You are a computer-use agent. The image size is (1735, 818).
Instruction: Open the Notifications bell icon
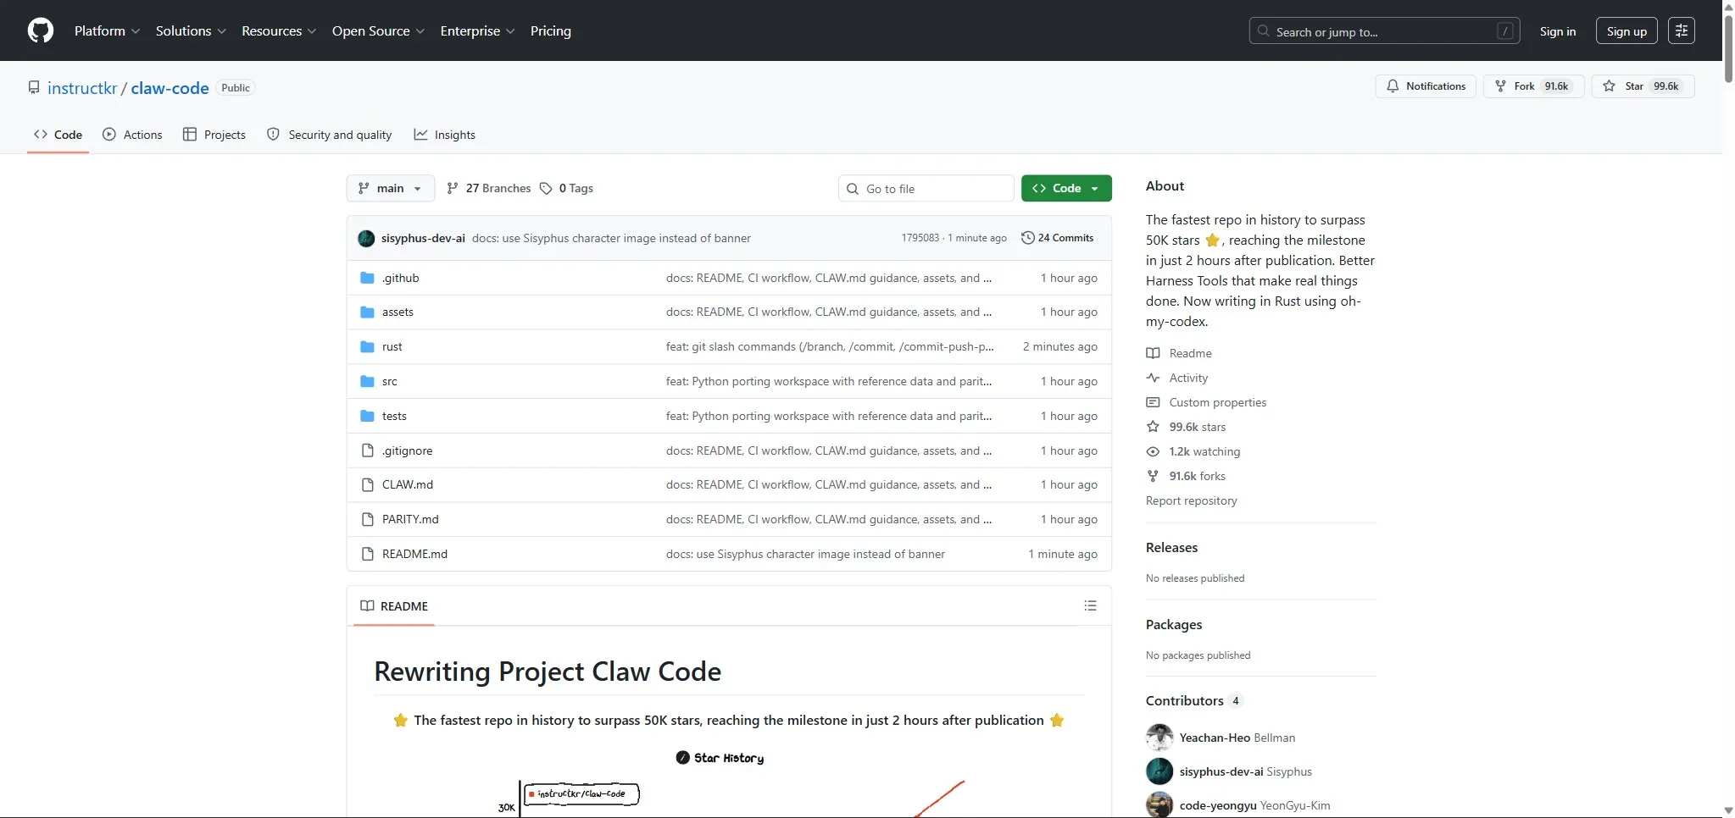click(1393, 86)
